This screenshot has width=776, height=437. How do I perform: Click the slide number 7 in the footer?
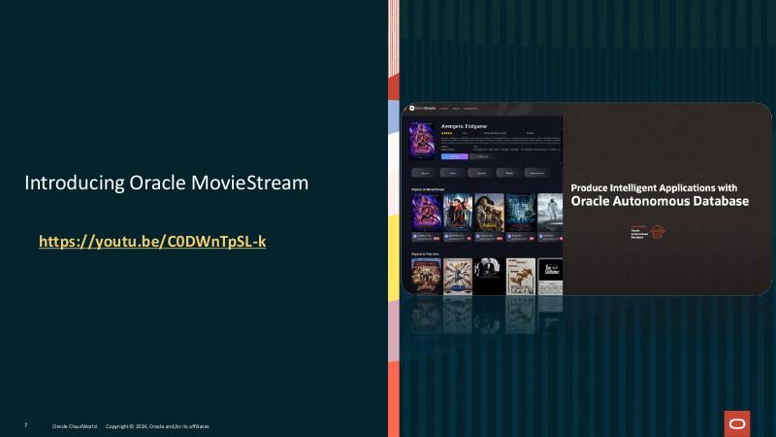26,425
